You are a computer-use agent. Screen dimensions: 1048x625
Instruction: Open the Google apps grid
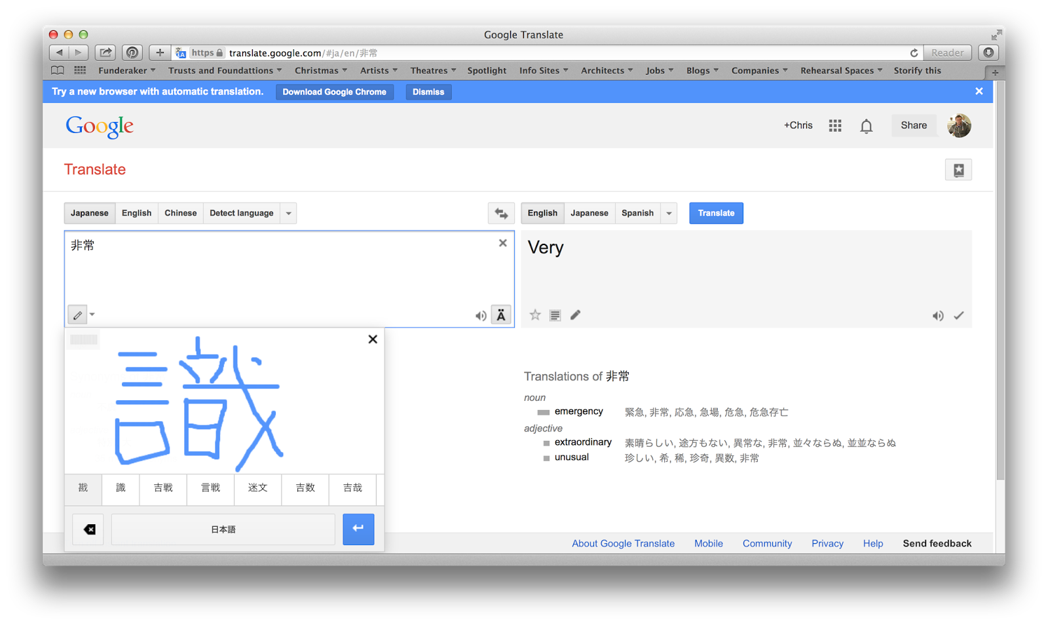[x=835, y=126]
